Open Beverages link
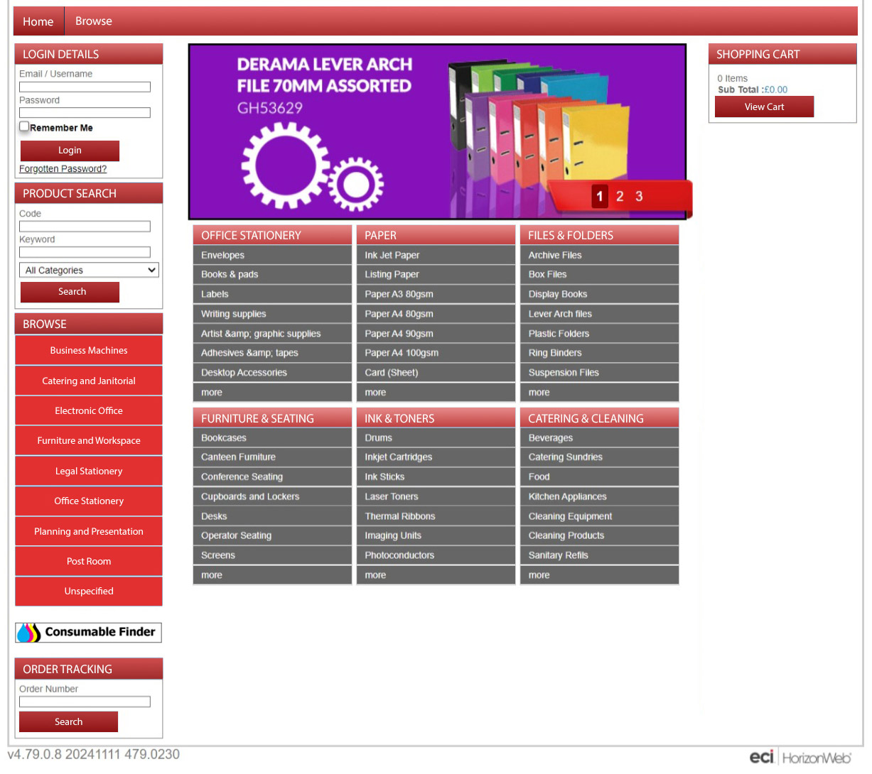Image resolution: width=872 pixels, height=774 pixels. coord(599,438)
